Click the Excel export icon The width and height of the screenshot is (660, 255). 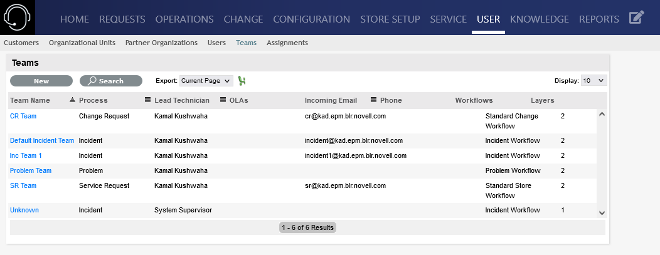pos(242,81)
